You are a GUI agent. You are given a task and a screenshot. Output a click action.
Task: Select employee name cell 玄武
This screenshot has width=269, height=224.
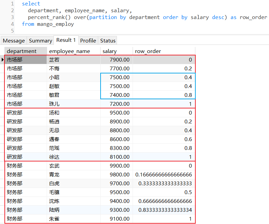[x=74, y=166]
